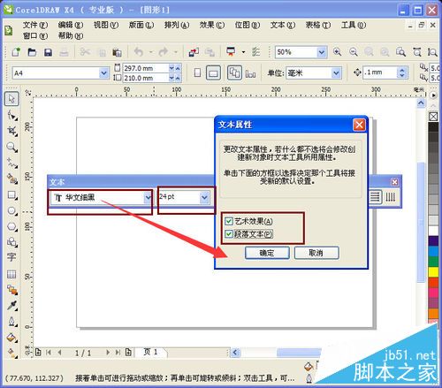
Task: Select the Eyedropper tool
Action: tap(12, 306)
